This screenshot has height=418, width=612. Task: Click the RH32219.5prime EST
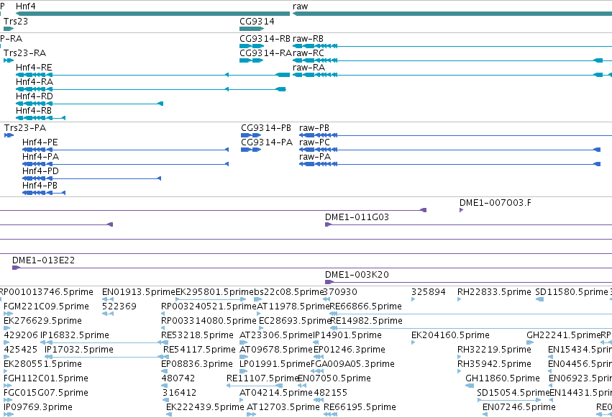point(494,350)
